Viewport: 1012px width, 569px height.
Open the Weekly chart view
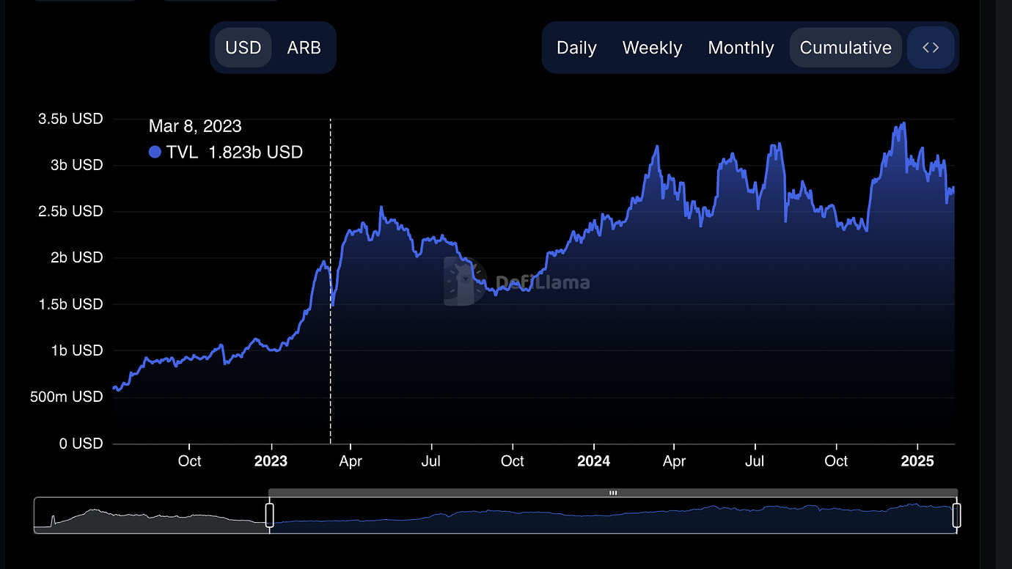click(x=652, y=47)
